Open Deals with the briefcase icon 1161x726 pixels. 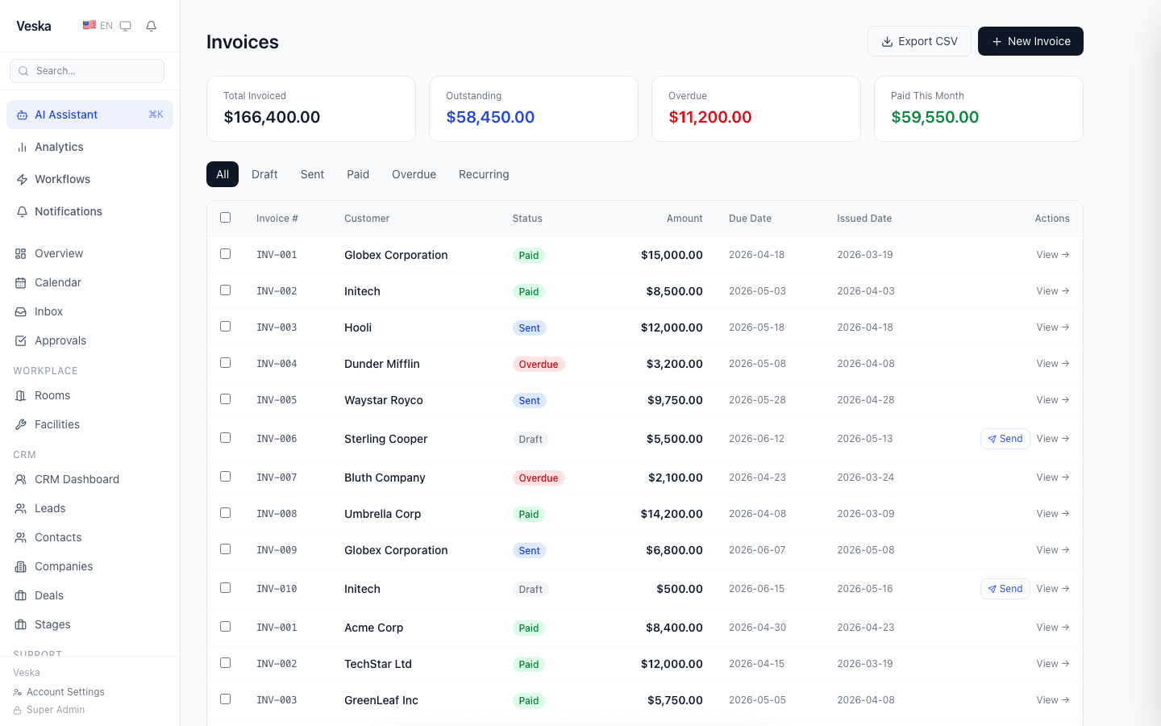pos(89,595)
